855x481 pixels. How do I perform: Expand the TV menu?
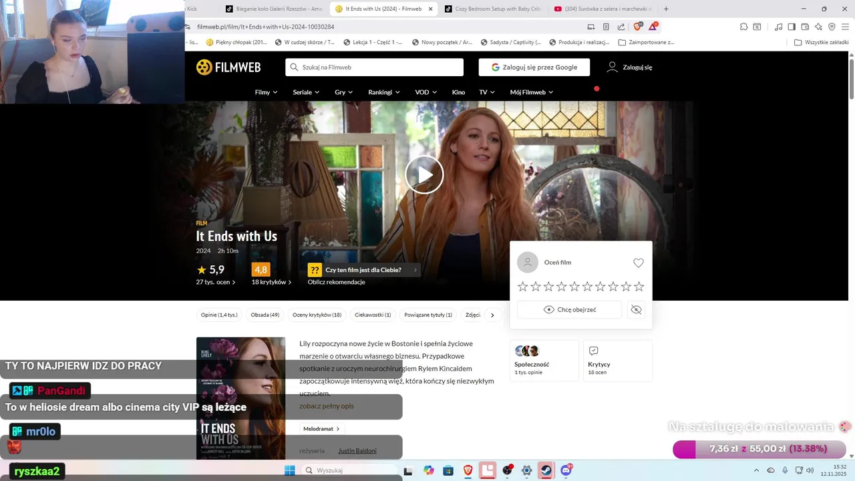(487, 92)
